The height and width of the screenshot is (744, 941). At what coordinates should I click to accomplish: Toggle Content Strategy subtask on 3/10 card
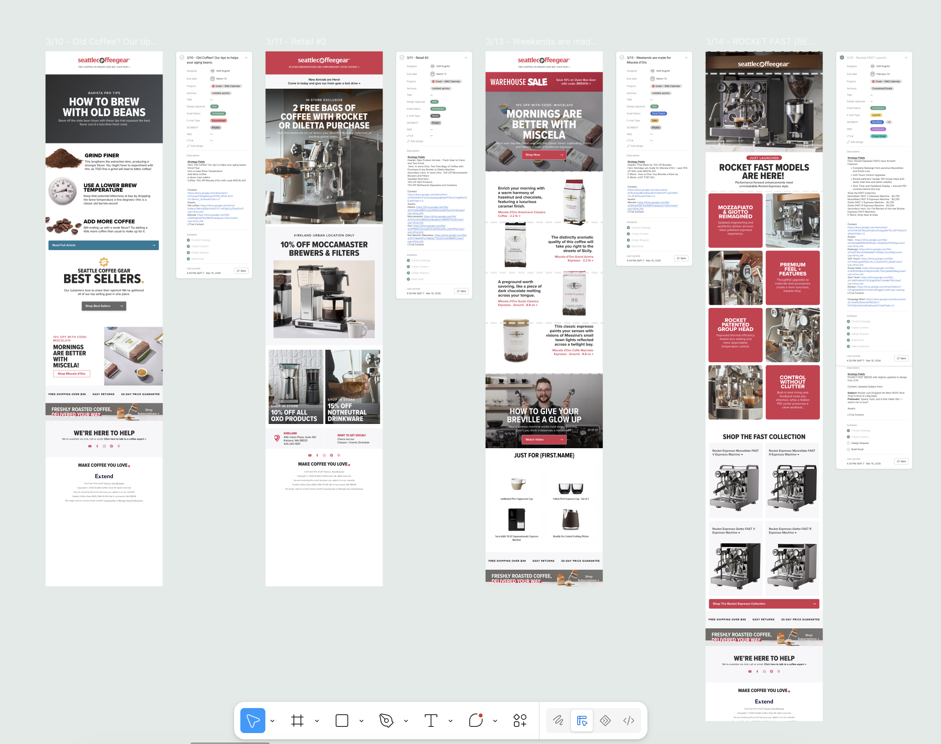coord(189,240)
